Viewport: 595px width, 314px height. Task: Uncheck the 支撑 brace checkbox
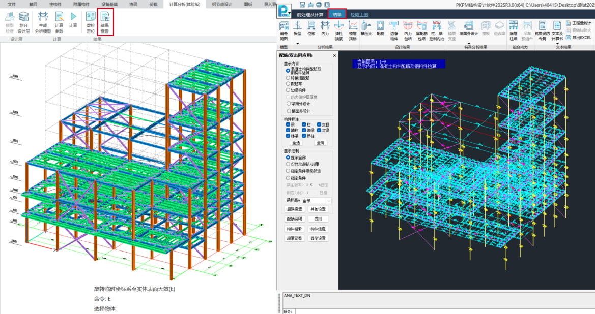[319, 124]
